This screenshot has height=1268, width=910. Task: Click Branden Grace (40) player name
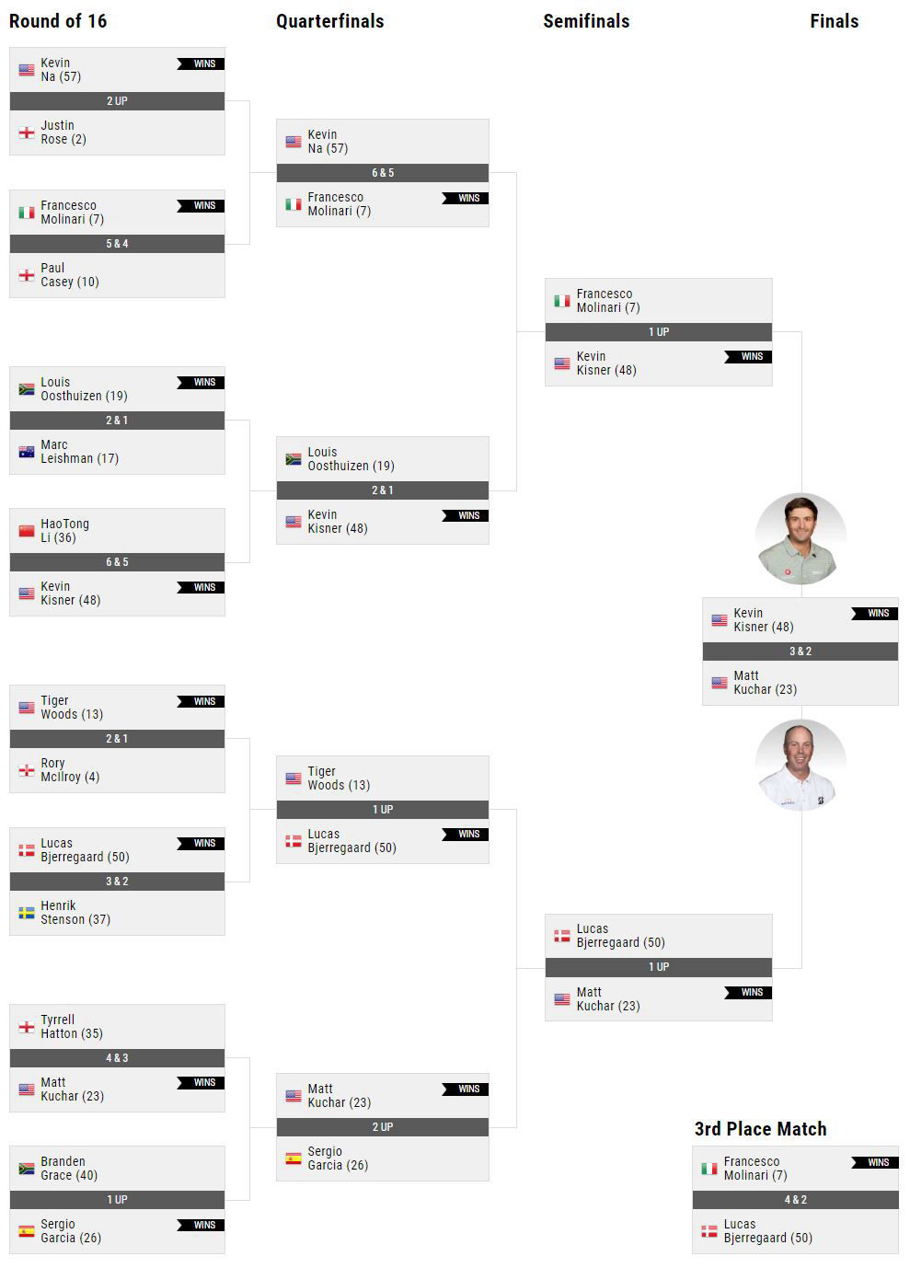[69, 1169]
